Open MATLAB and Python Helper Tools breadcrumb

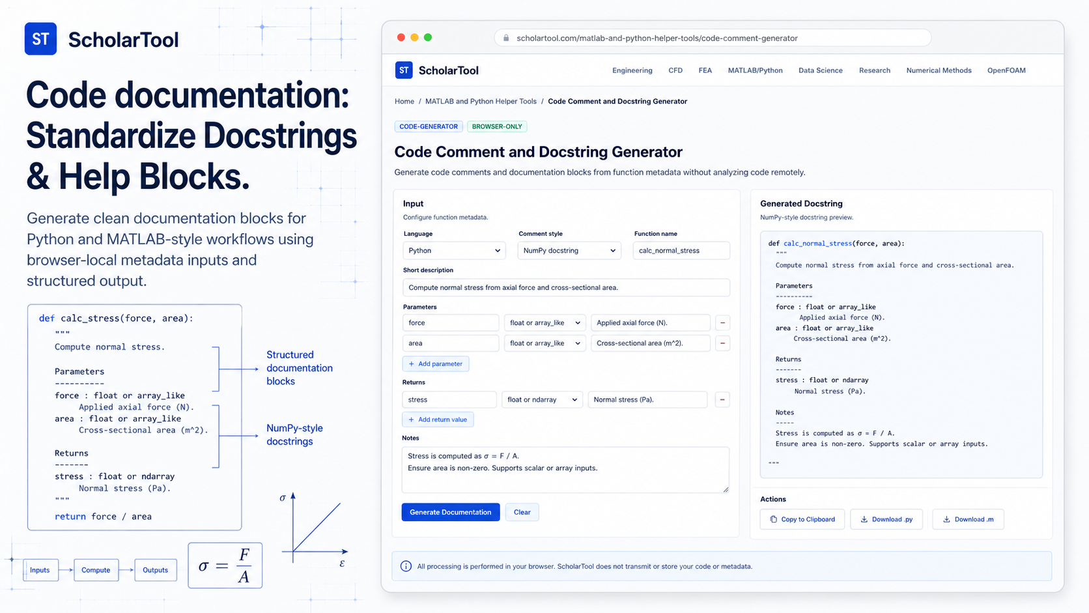[x=481, y=102]
